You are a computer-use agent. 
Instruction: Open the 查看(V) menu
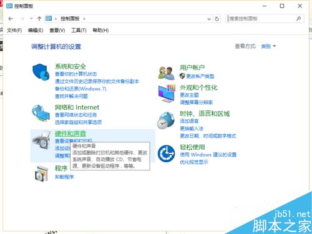(57, 31)
